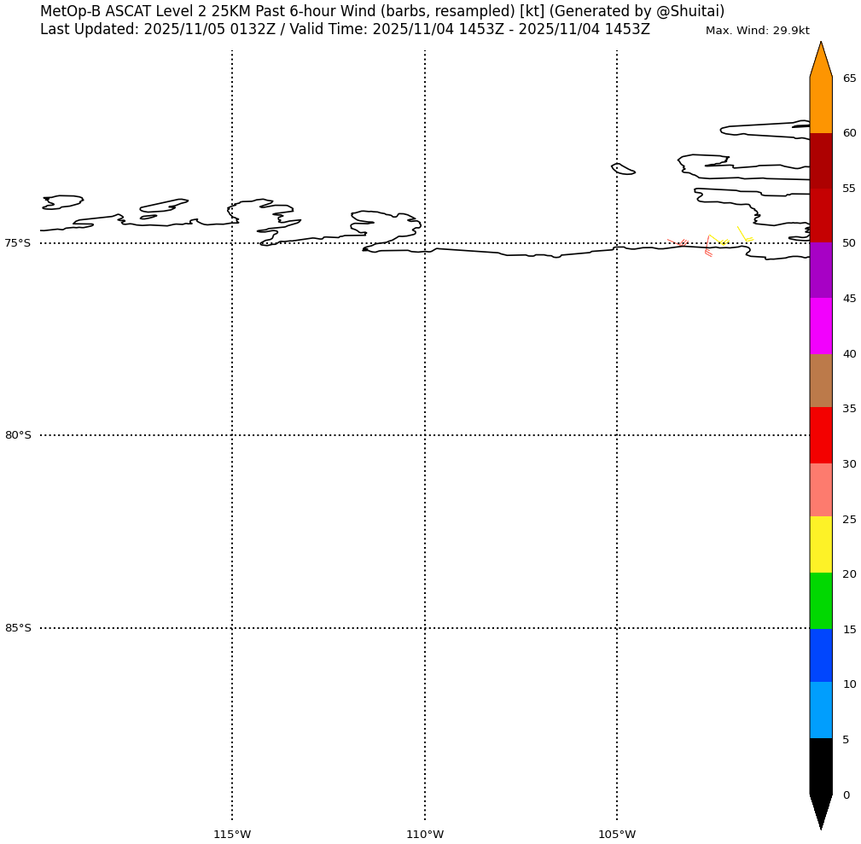Click the 115°W longitude label
Viewport: 861px width, 844px height.
click(x=232, y=834)
